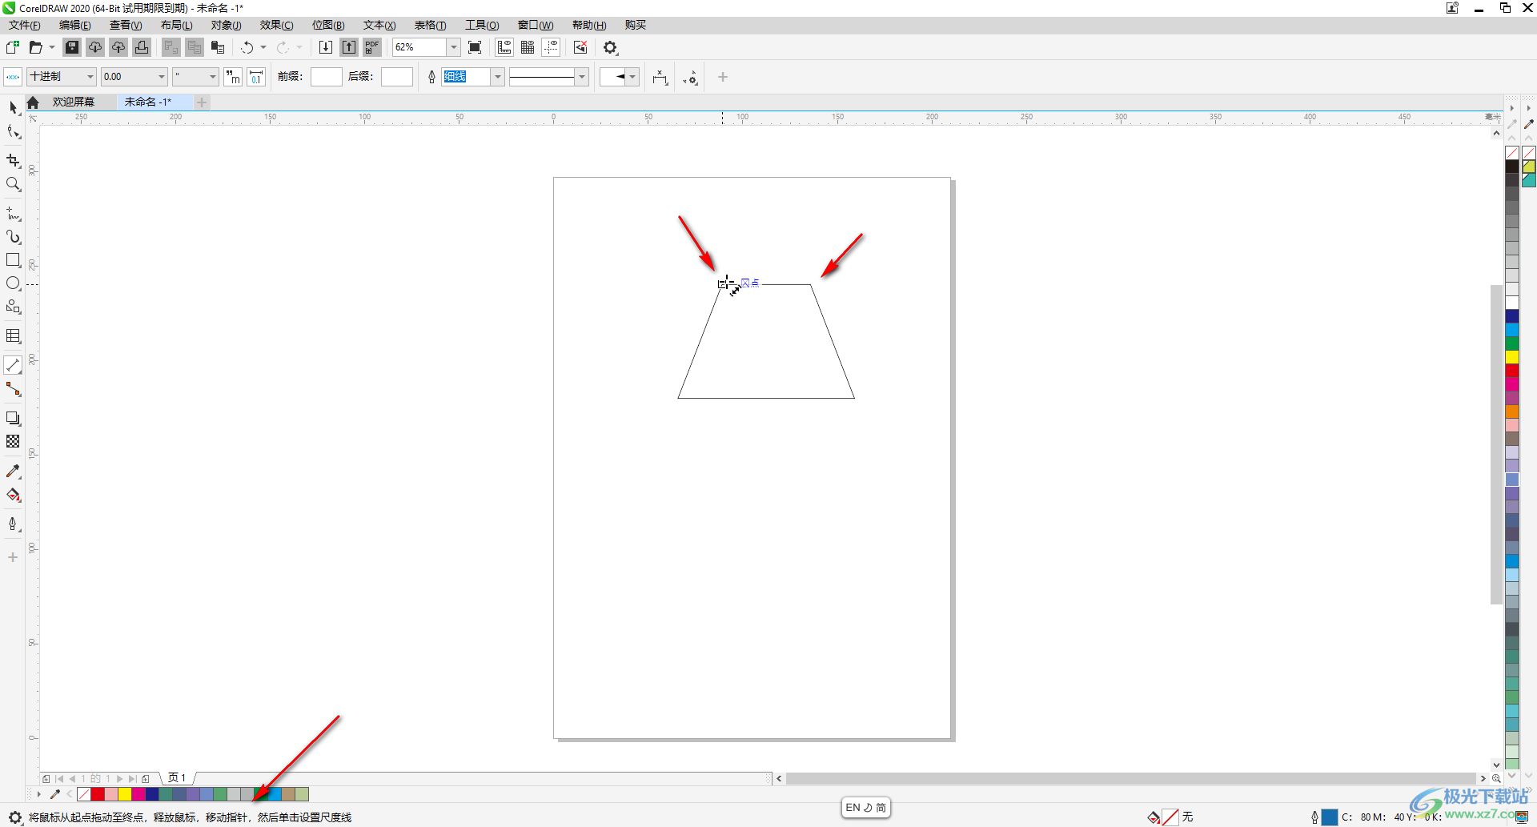Select the Rectangle tool
Viewport: 1537px width, 827px height.
(x=13, y=260)
